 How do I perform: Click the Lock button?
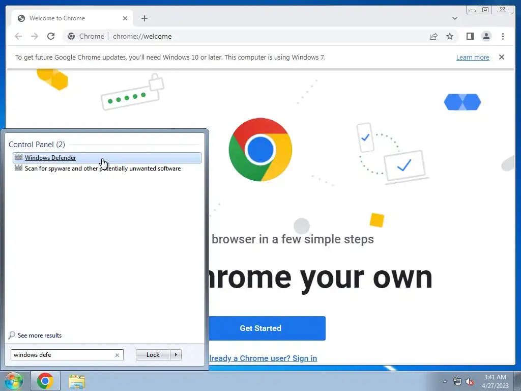coord(153,355)
